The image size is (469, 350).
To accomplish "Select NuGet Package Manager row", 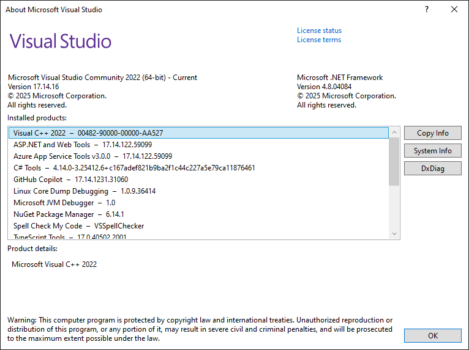I will coord(198,214).
